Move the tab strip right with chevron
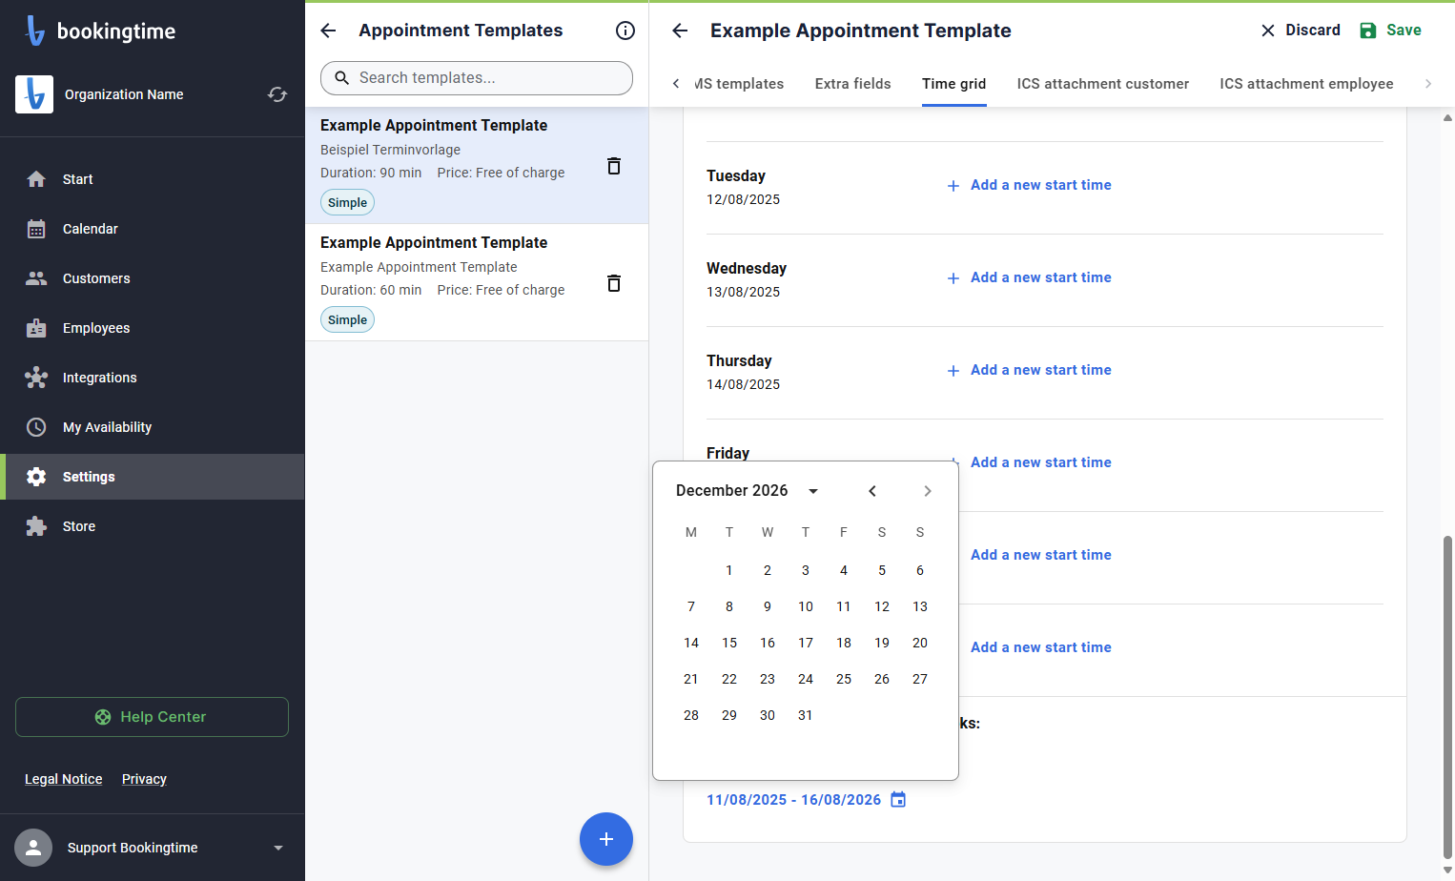Viewport: 1455px width, 881px height. click(x=1428, y=84)
